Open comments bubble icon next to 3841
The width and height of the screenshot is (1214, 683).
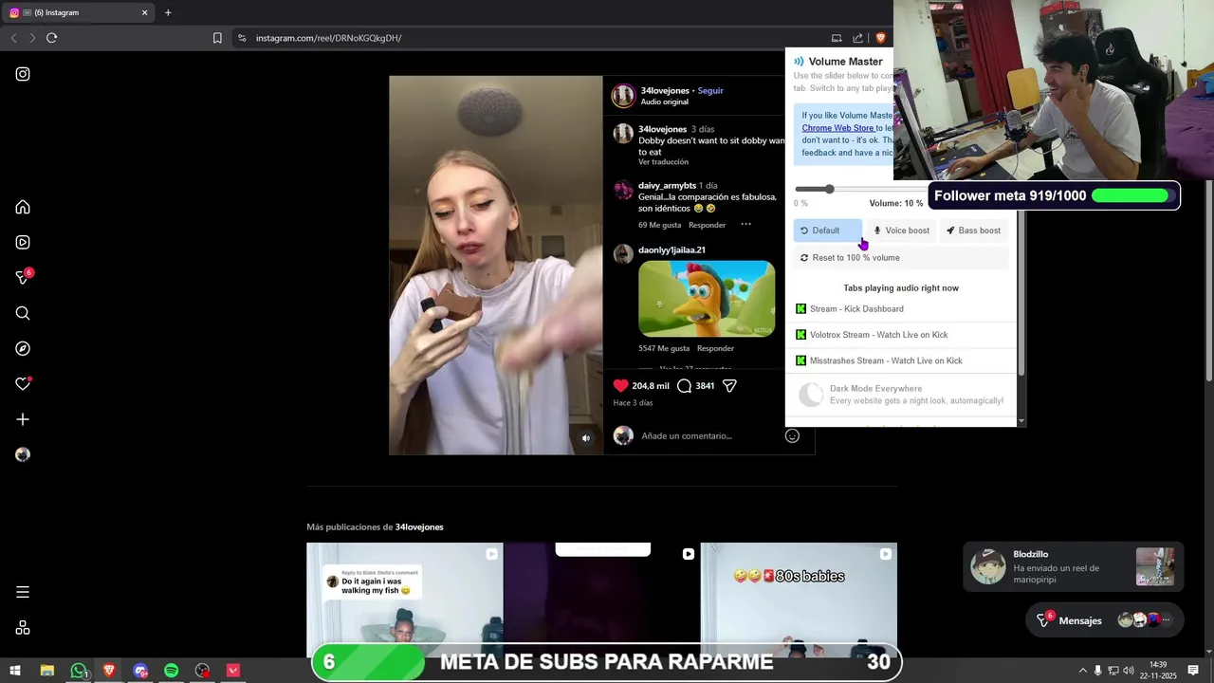(x=684, y=386)
